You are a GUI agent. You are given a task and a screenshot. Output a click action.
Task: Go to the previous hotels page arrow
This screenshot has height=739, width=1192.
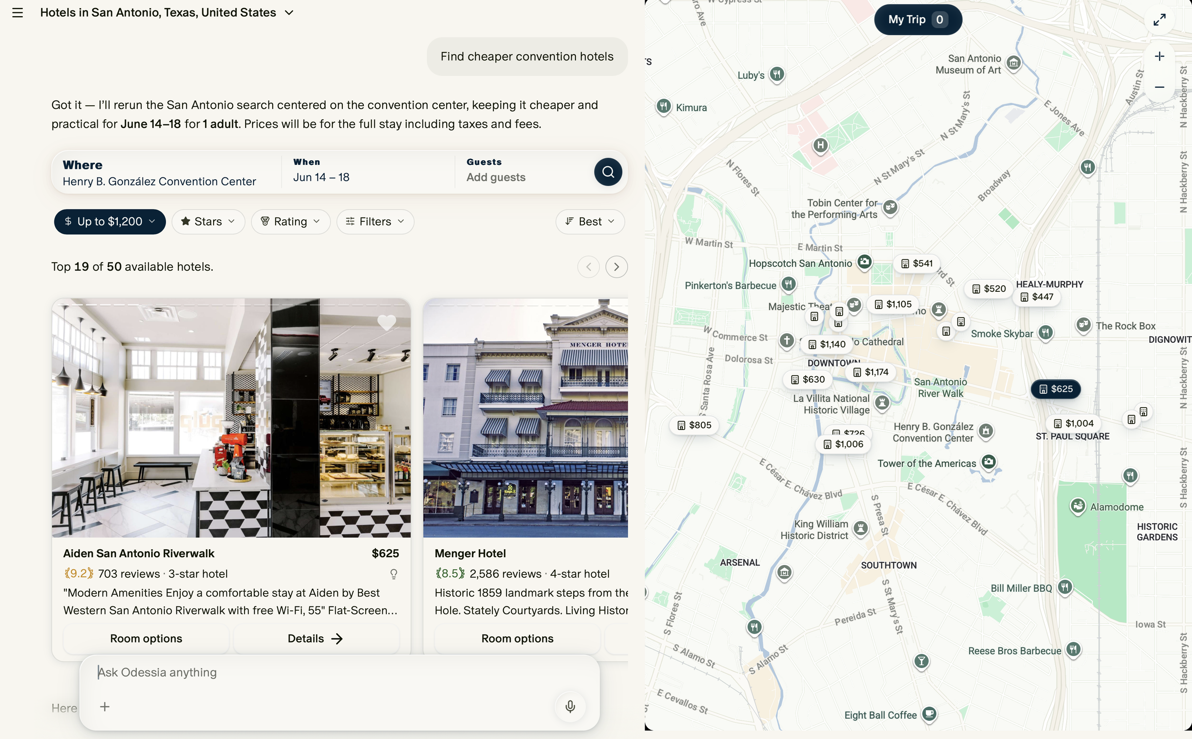588,267
